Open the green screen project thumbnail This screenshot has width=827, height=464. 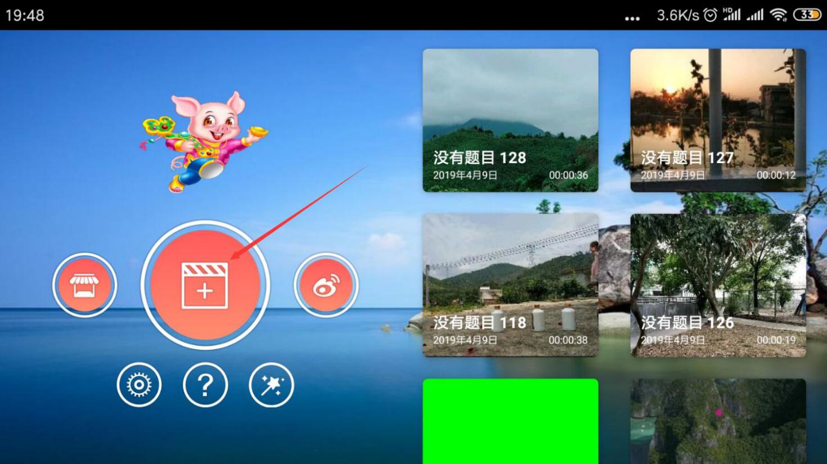click(x=510, y=421)
